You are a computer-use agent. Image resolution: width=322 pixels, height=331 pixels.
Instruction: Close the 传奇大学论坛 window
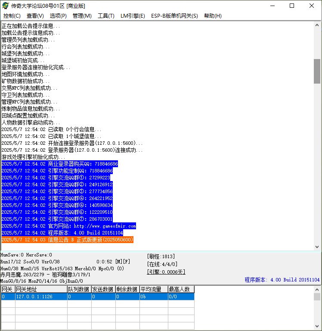(312, 6)
